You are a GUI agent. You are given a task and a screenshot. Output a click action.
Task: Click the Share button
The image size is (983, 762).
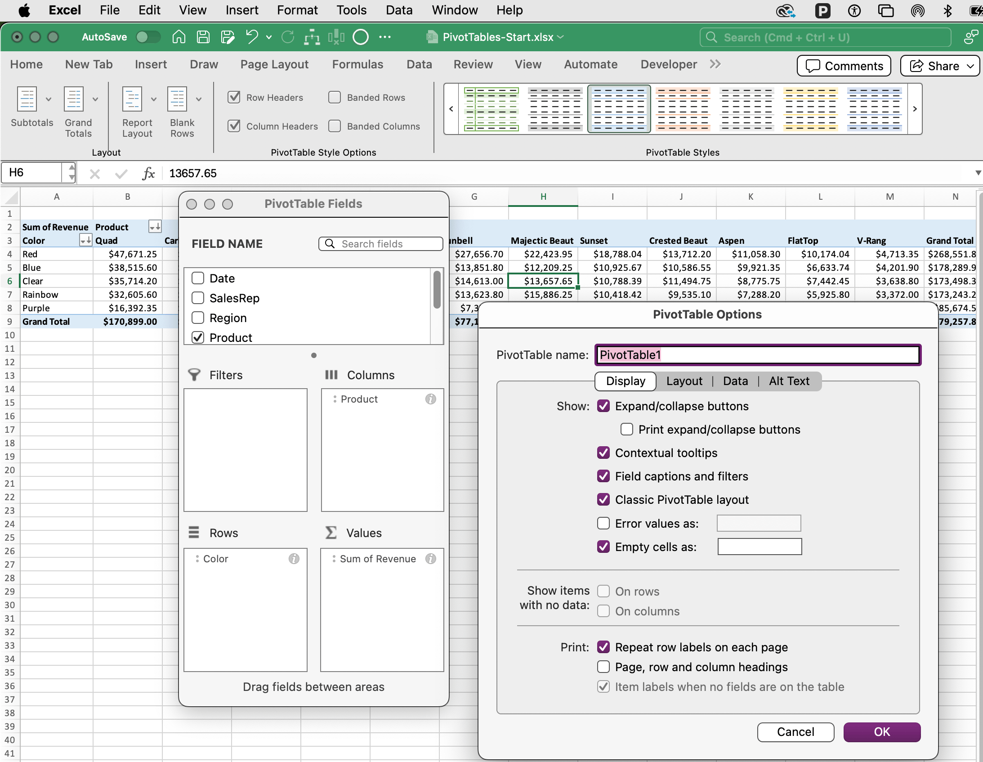(x=940, y=66)
